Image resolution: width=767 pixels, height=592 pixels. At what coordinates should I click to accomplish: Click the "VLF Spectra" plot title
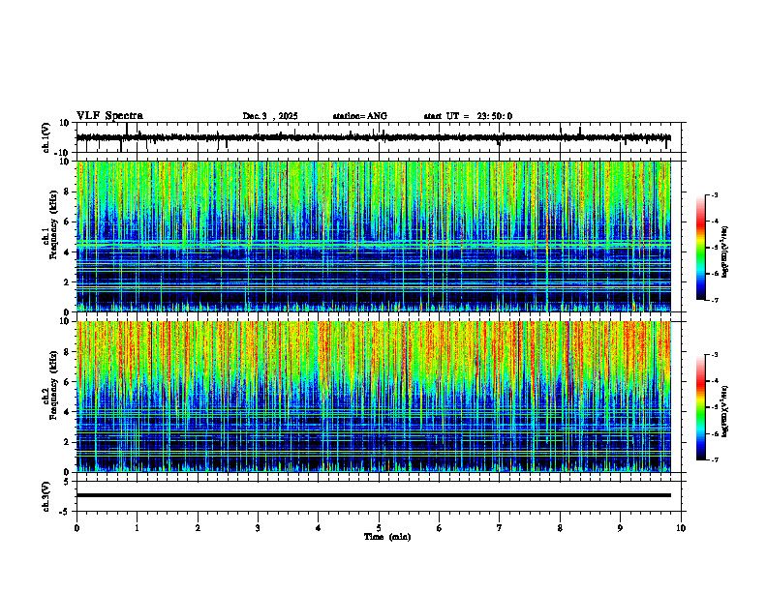click(109, 116)
